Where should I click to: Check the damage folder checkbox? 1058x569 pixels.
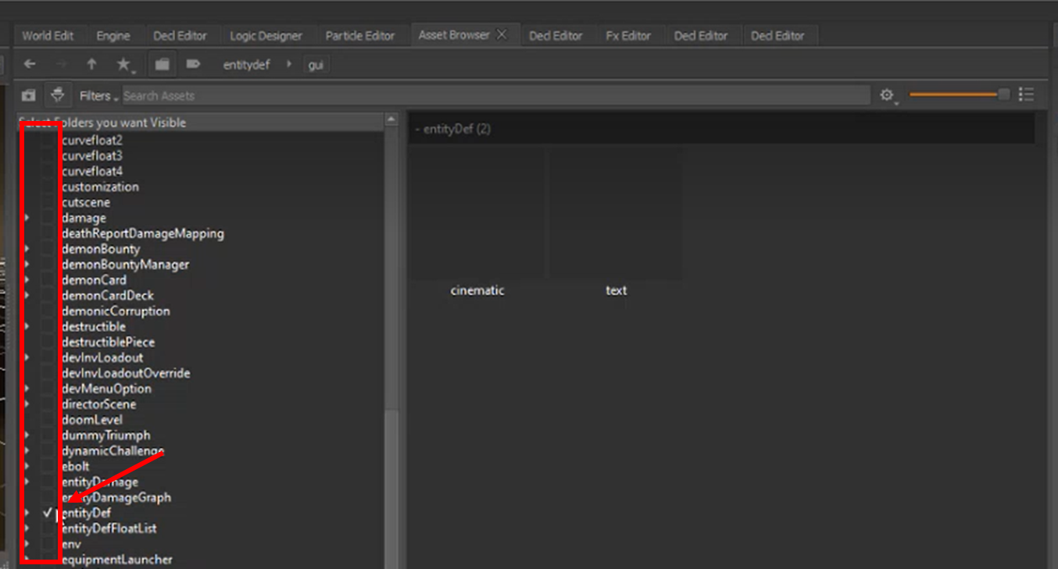pos(48,218)
